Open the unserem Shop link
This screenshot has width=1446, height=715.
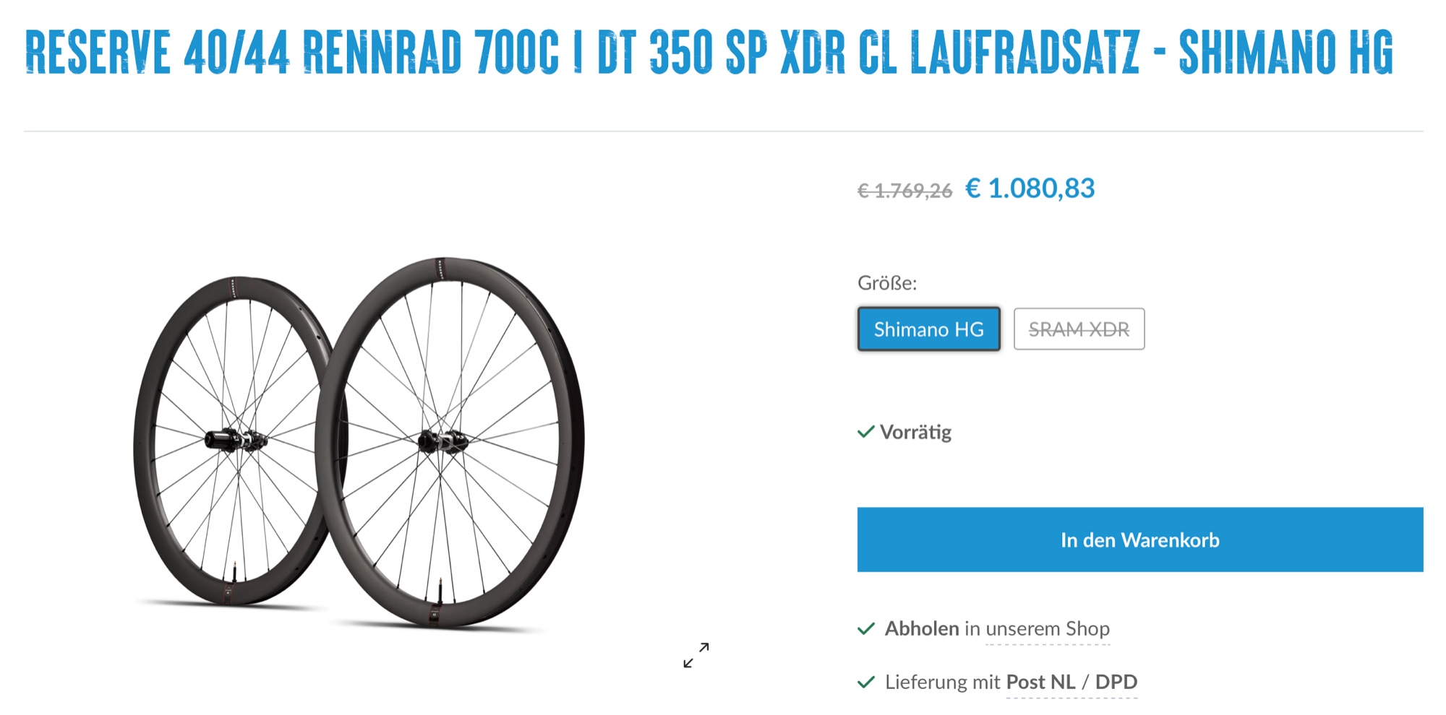tap(1048, 628)
